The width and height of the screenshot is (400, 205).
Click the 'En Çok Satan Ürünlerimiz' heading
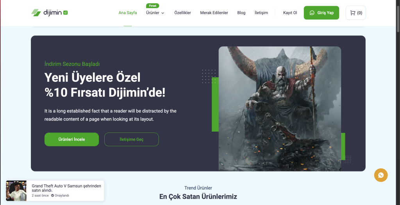click(x=198, y=196)
